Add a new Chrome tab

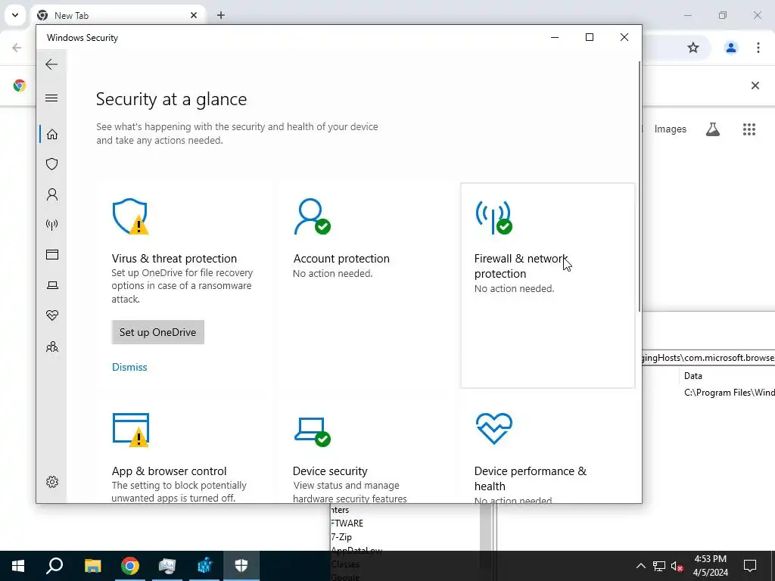click(x=221, y=15)
